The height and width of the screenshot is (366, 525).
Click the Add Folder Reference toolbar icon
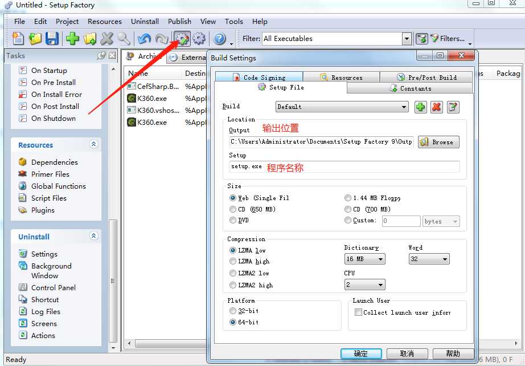pos(90,39)
